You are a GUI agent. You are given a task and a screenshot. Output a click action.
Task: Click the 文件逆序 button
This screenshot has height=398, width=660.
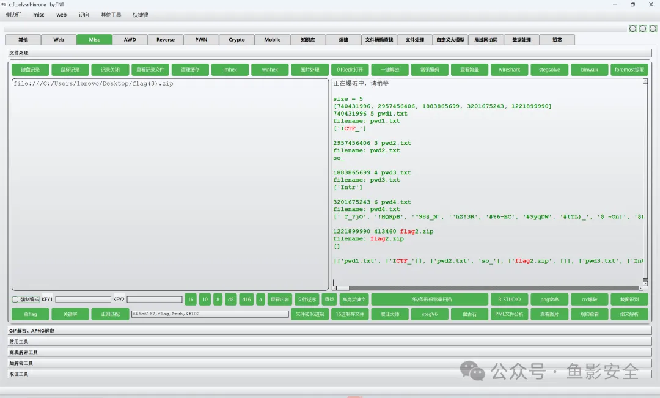[307, 300]
